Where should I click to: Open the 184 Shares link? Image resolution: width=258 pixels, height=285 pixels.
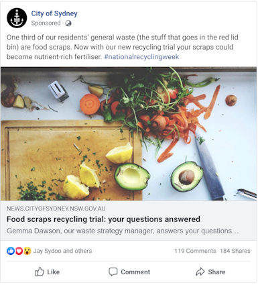pos(235,251)
